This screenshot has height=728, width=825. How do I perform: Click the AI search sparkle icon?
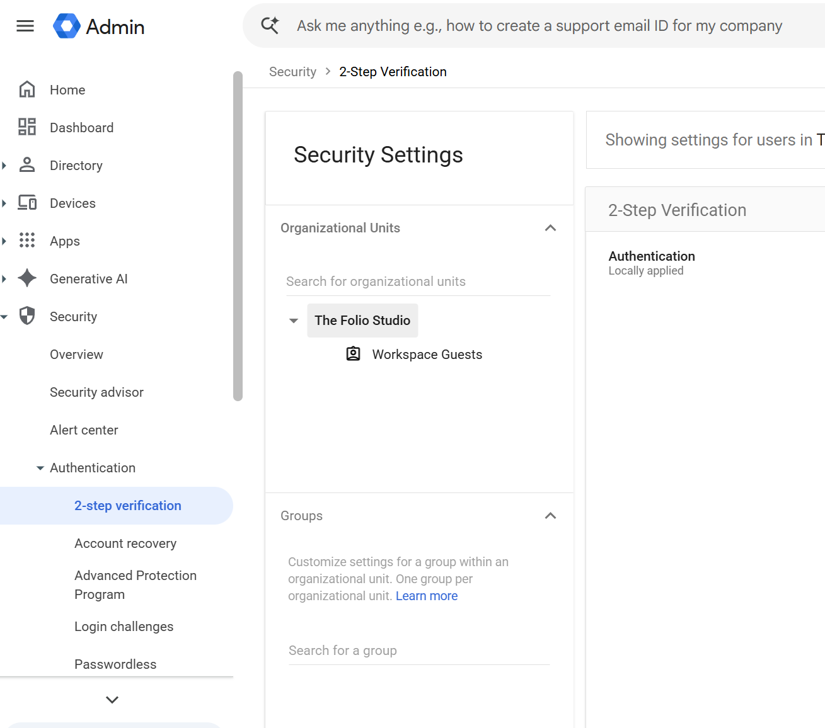270,25
